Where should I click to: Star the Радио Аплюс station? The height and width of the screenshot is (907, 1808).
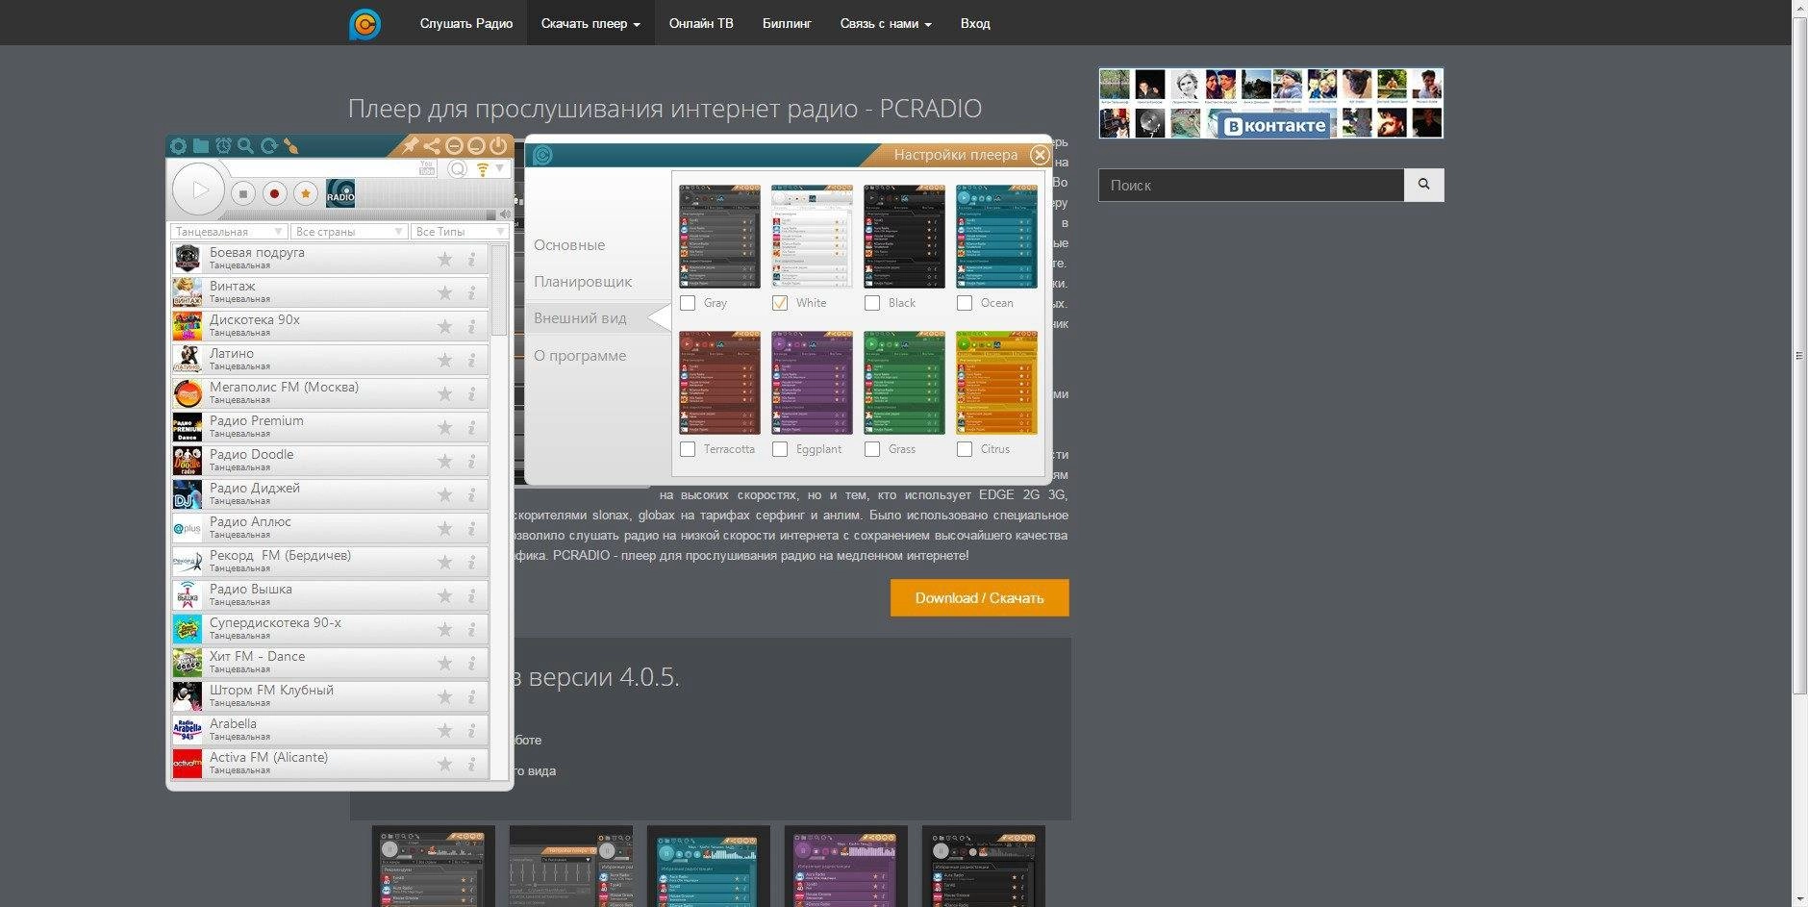tap(444, 528)
